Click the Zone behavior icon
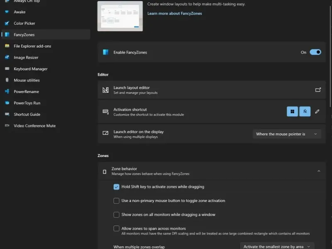Image resolution: width=332 pixels, height=249 pixels. pos(105,171)
